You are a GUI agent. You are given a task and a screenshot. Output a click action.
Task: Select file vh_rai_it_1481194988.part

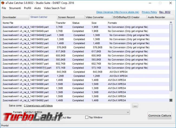(x=86, y=84)
